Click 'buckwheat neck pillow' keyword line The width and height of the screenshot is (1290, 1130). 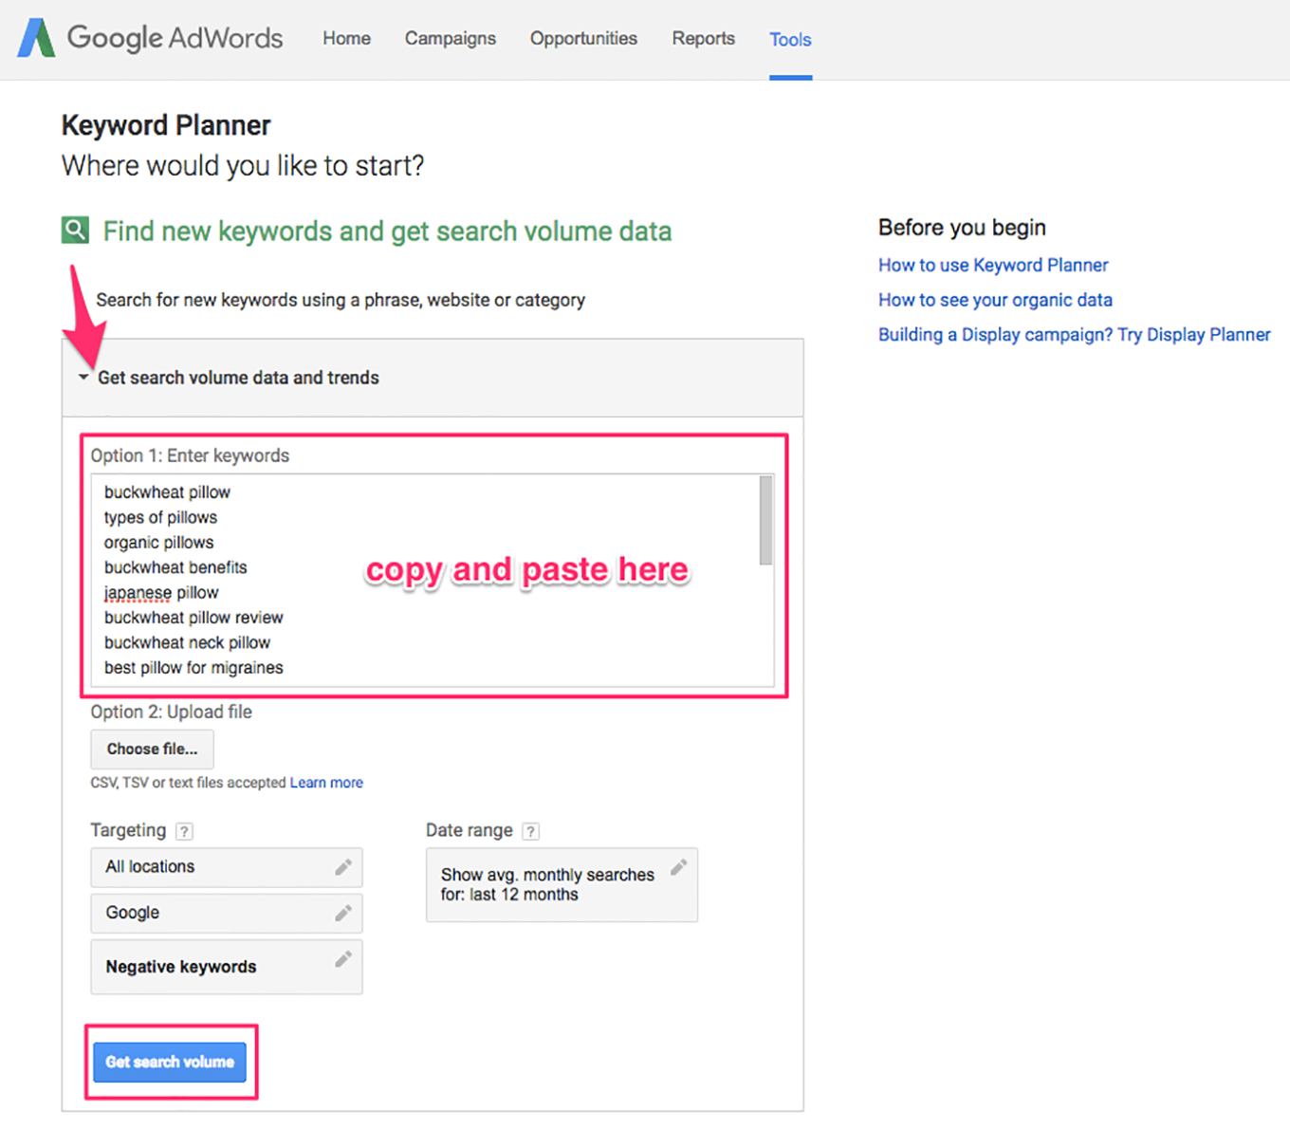pyautogui.click(x=187, y=642)
